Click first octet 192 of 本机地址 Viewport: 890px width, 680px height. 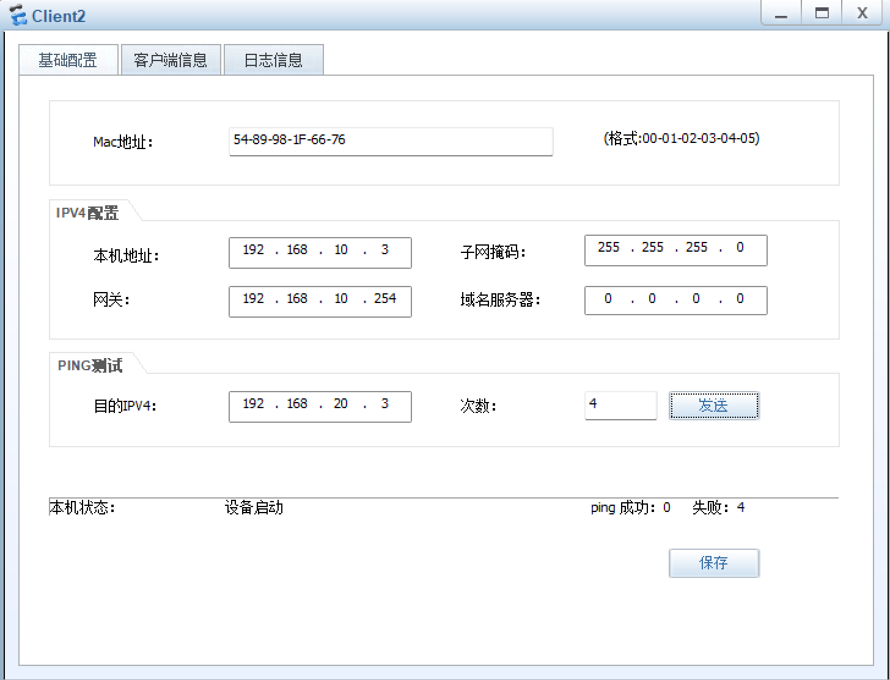pyautogui.click(x=253, y=250)
